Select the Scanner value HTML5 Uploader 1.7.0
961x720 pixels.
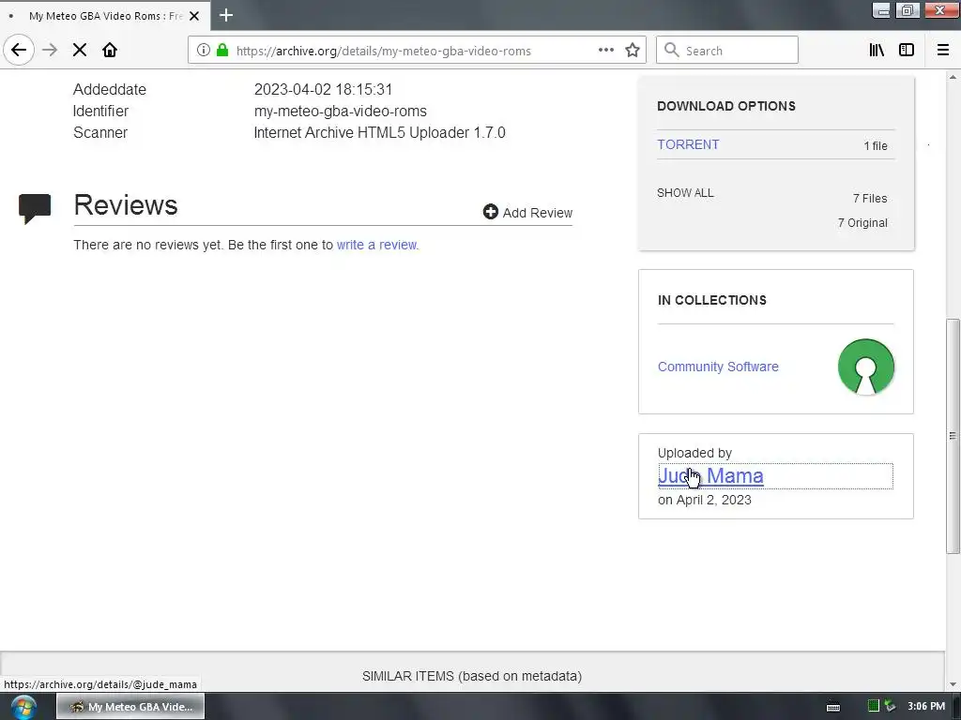tap(379, 133)
